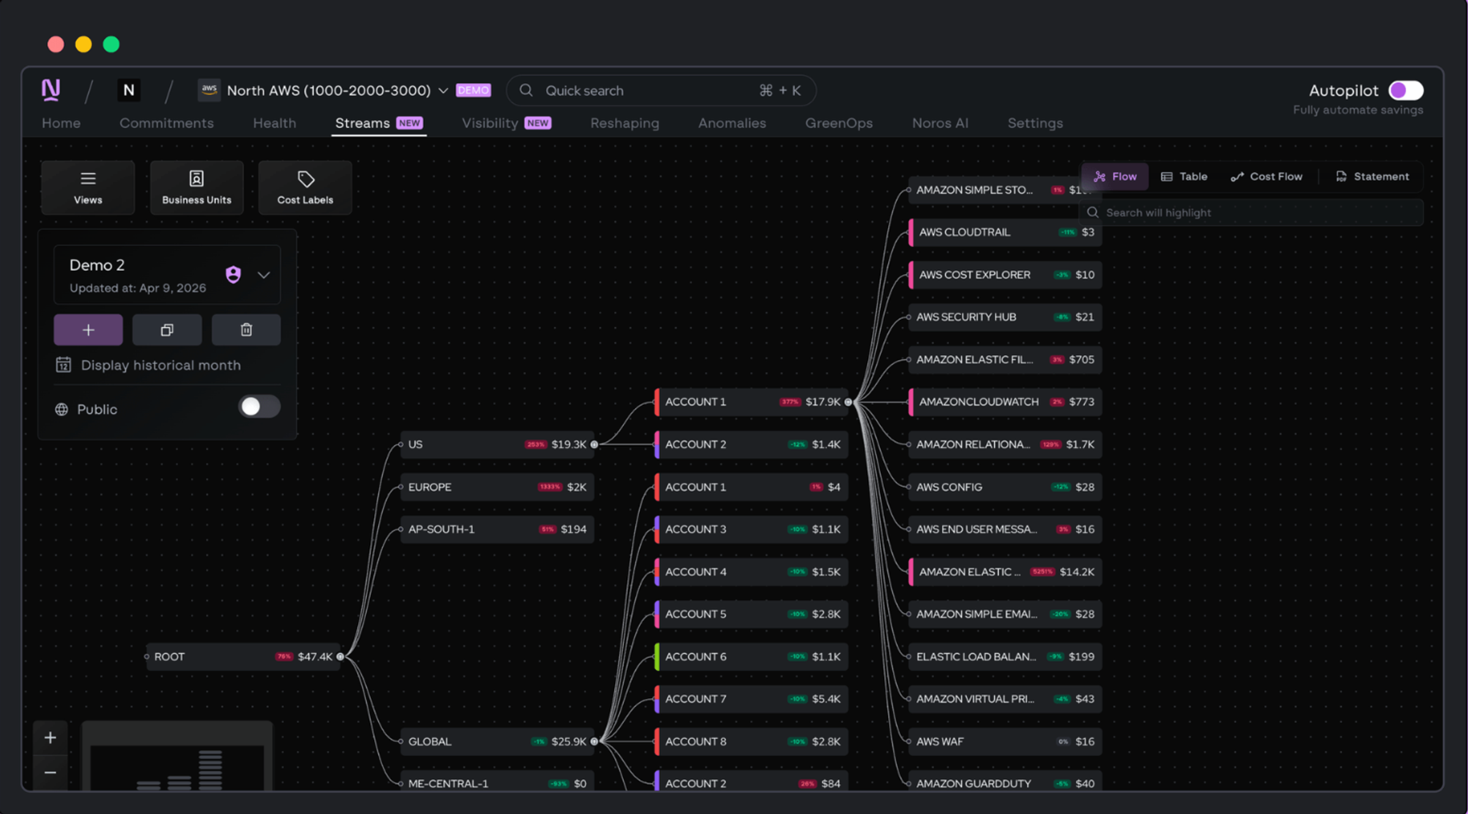Collapse the GLOBAL node connector

click(x=594, y=741)
